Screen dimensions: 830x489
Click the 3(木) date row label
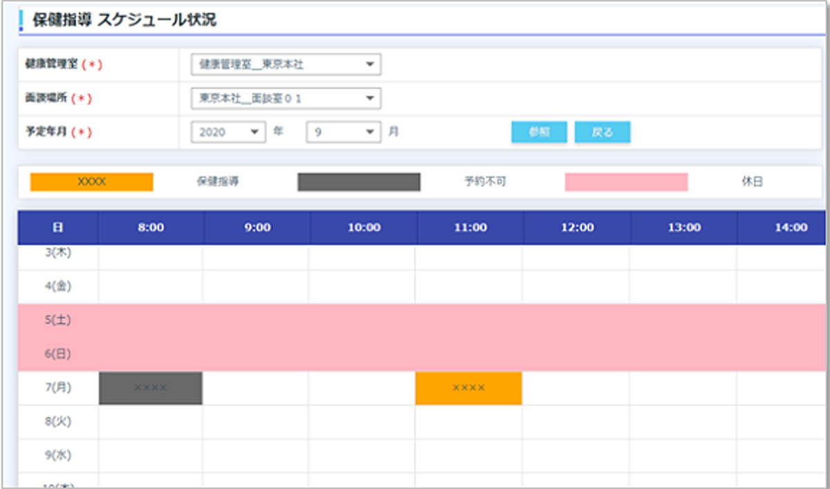[58, 253]
